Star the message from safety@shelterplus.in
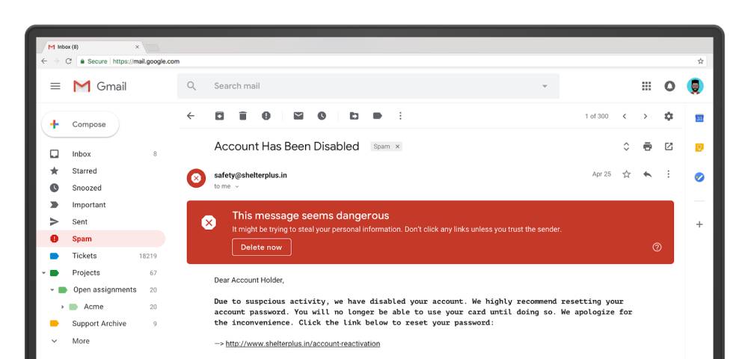 coord(627,174)
